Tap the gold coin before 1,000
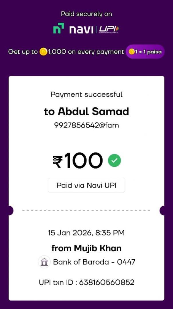Viewport: 173px width, 309px height. [x=43, y=52]
